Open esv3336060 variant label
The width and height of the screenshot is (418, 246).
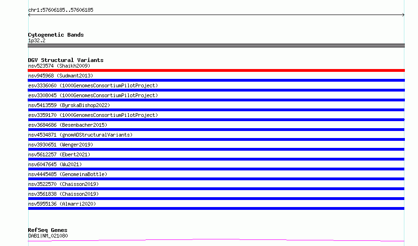pyautogui.click(x=93, y=85)
